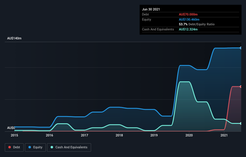Image resolution: width=246 pixels, height=157 pixels.
Task: Select the 2016 x-axis label
Action: click(x=49, y=135)
